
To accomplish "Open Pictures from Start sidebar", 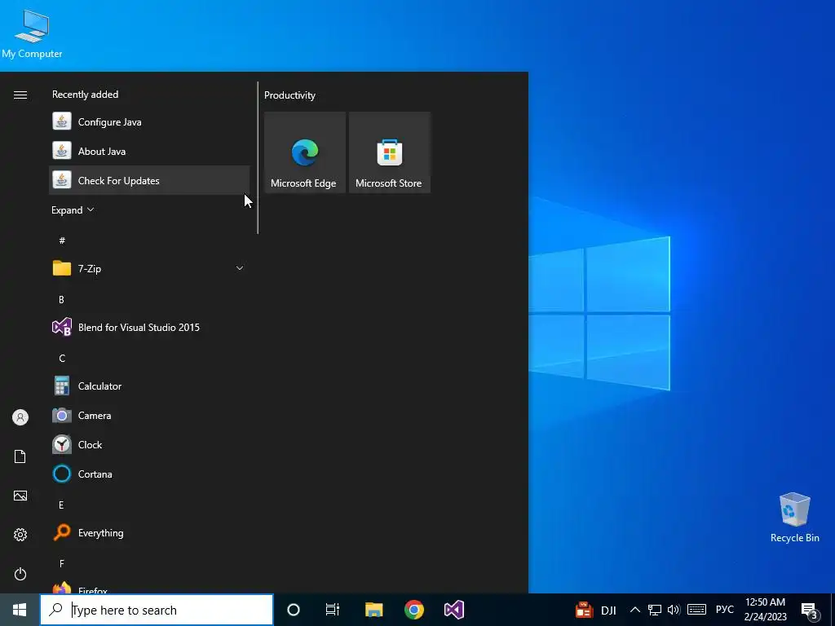I will [x=20, y=496].
